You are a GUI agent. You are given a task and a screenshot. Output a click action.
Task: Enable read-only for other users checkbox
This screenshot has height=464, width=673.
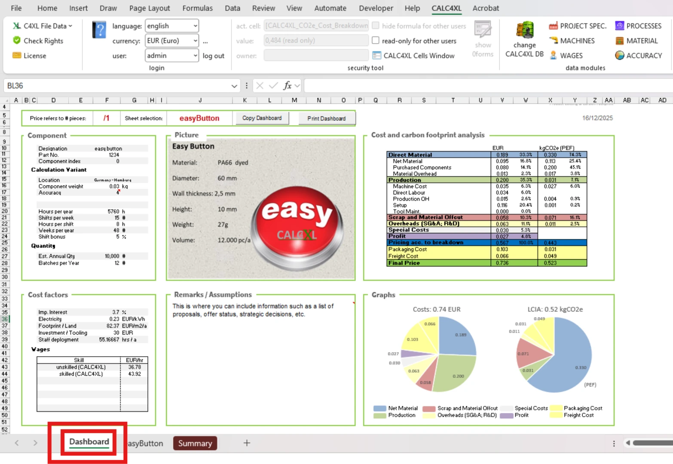[x=376, y=40]
